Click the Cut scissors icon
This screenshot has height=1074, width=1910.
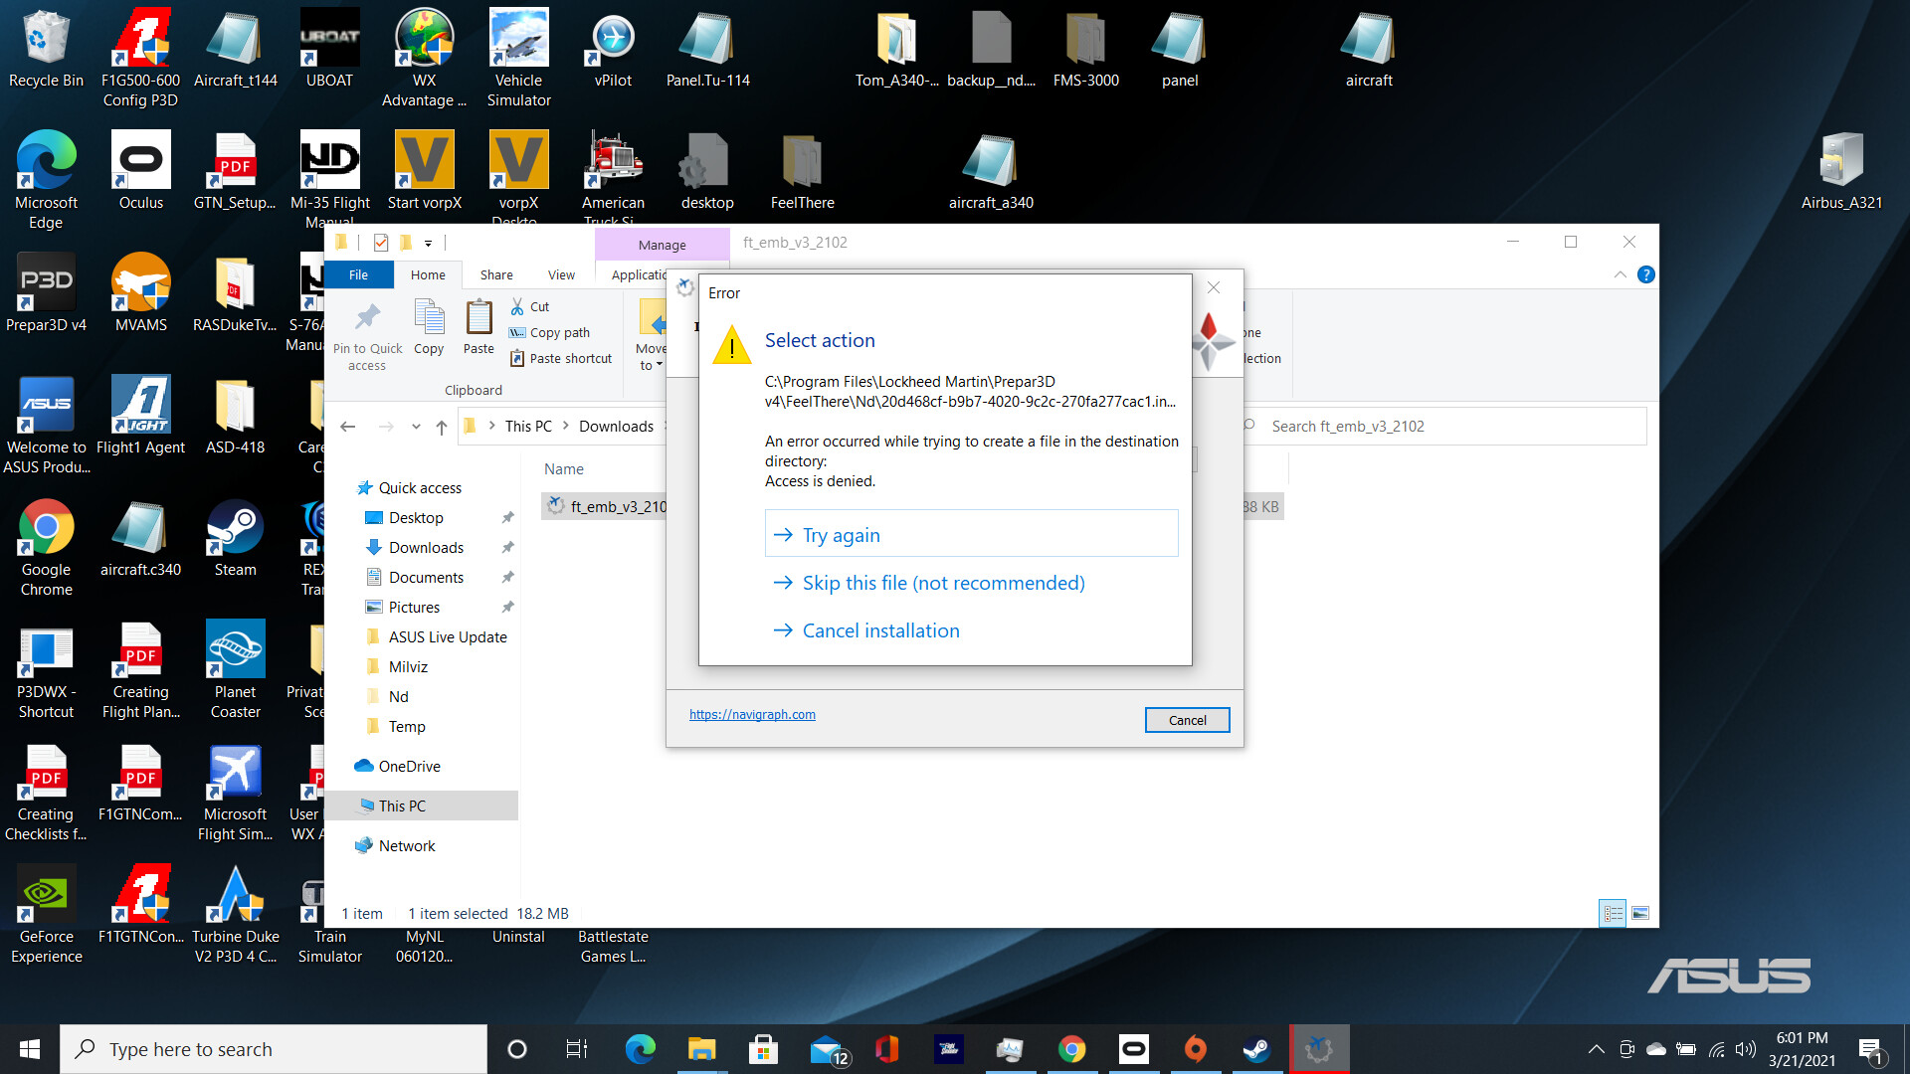coord(517,306)
